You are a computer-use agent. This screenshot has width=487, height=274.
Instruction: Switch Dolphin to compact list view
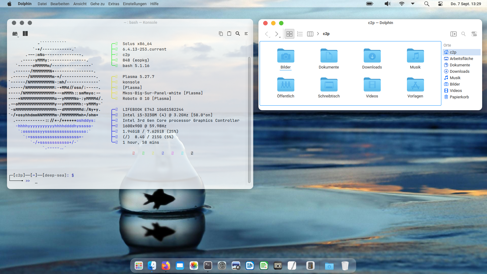pyautogui.click(x=300, y=34)
